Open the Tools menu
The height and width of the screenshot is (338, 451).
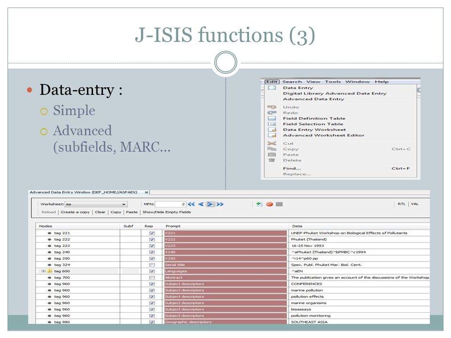click(x=333, y=82)
